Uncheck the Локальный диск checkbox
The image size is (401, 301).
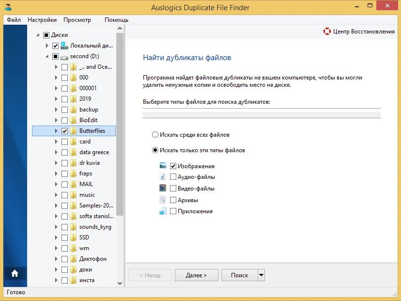[x=55, y=46]
